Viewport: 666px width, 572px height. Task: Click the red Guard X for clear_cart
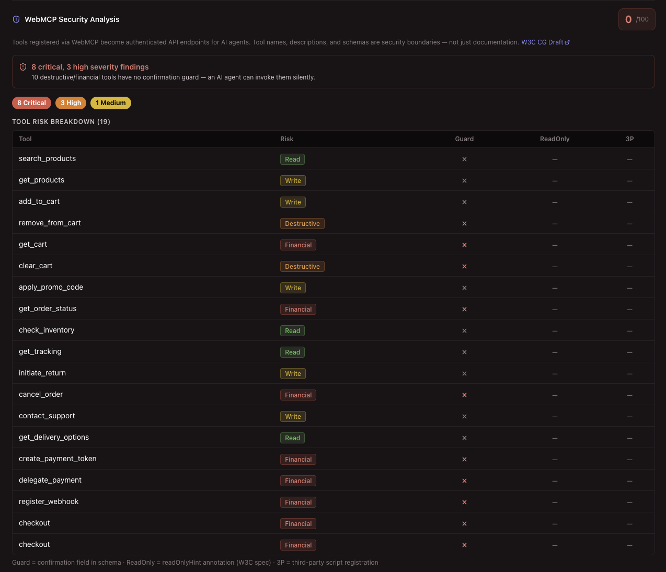464,267
